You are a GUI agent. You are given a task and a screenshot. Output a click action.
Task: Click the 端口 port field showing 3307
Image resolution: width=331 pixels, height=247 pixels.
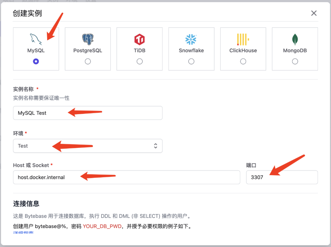(x=282, y=177)
